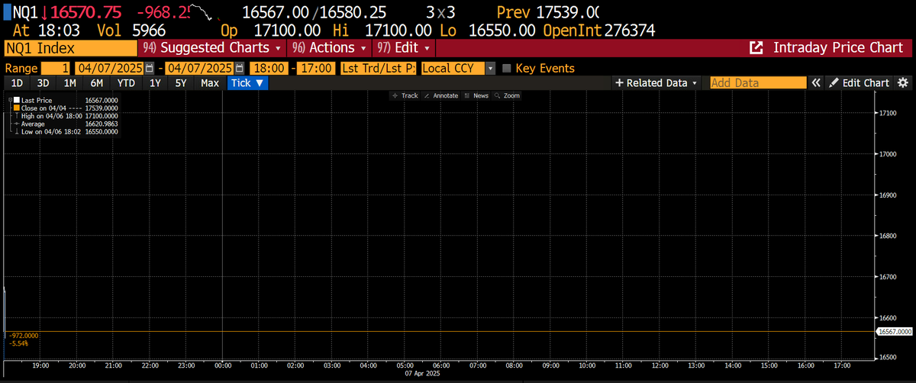The width and height of the screenshot is (916, 383).
Task: Select the 1D range tab
Action: (15, 82)
